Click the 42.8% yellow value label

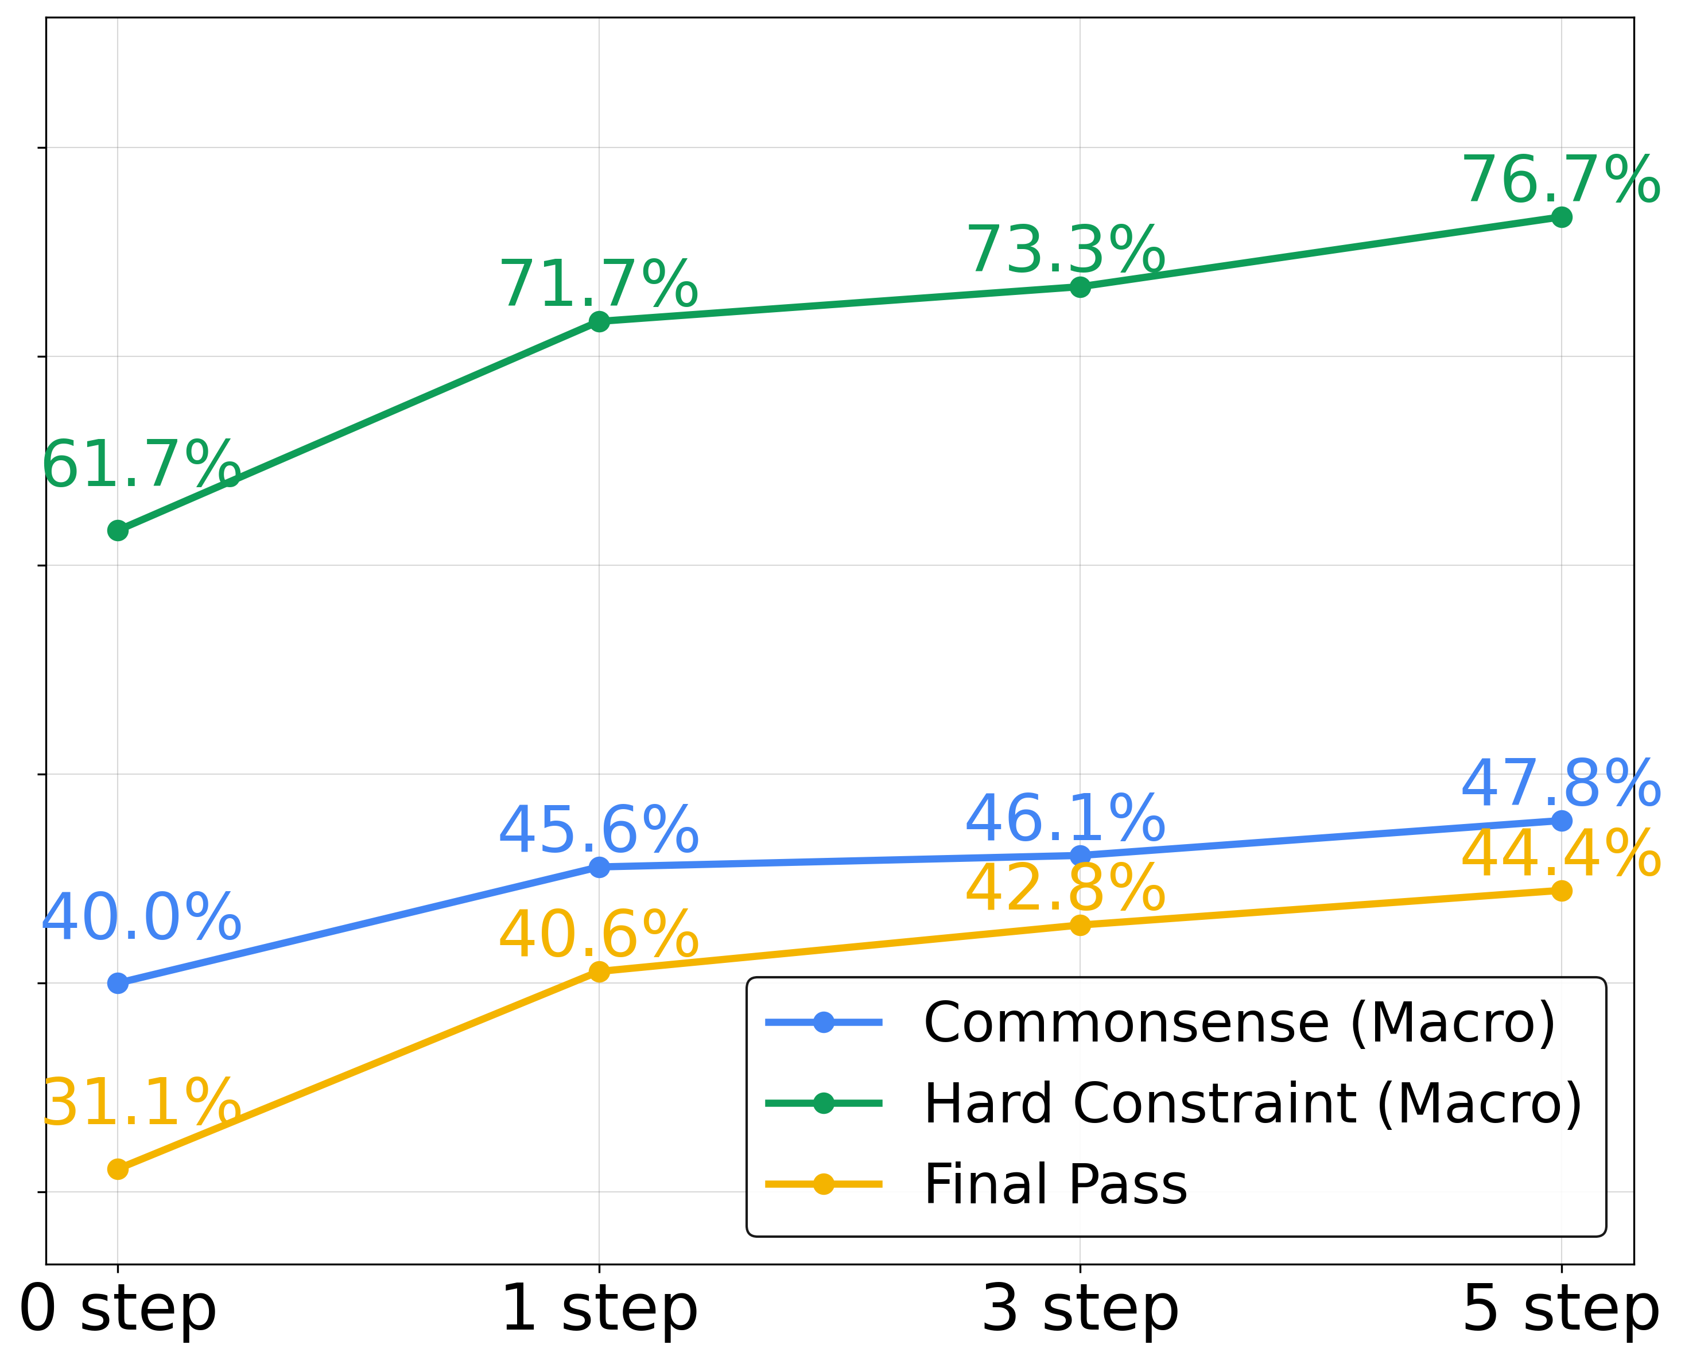[1065, 888]
